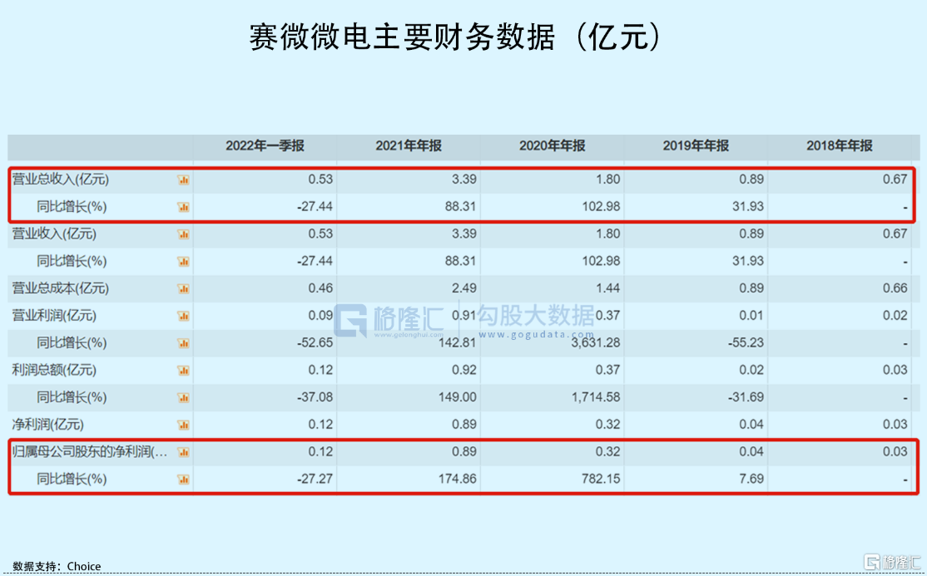927x576 pixels.
Task: Select cell value 174.86
Action: pos(457,479)
